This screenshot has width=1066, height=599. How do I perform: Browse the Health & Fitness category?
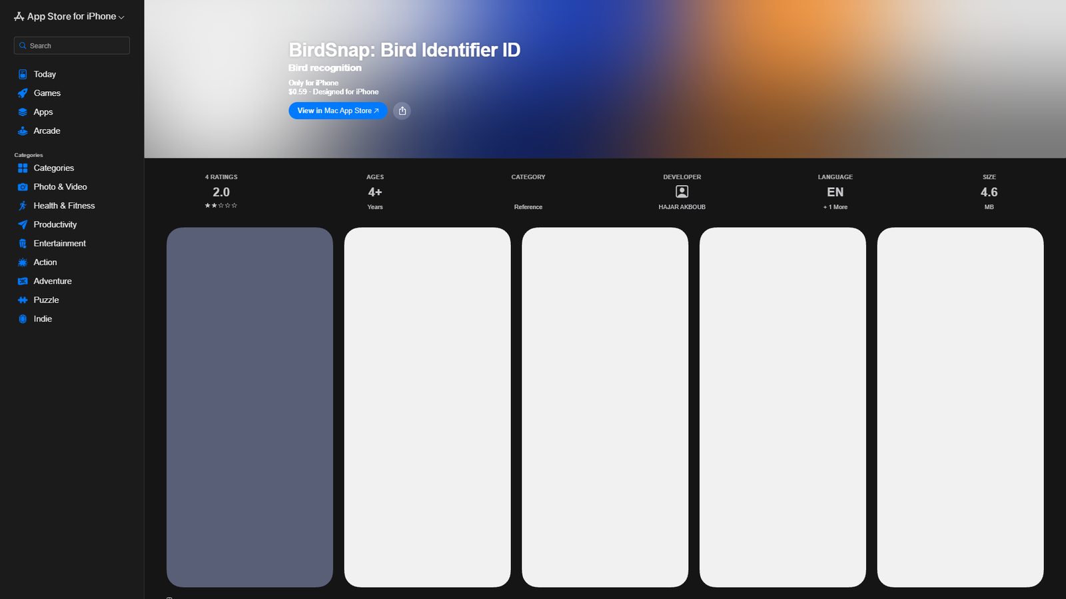(x=64, y=206)
